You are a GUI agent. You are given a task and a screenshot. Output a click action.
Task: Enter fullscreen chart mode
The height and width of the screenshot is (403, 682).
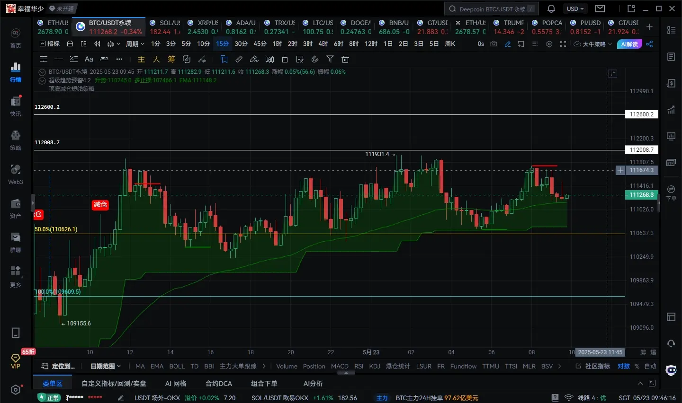pyautogui.click(x=563, y=44)
